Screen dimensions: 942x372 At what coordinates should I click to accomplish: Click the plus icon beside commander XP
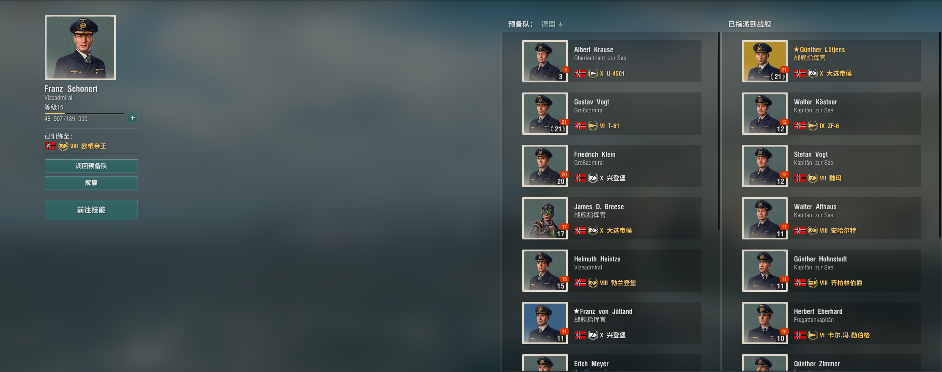pos(133,118)
